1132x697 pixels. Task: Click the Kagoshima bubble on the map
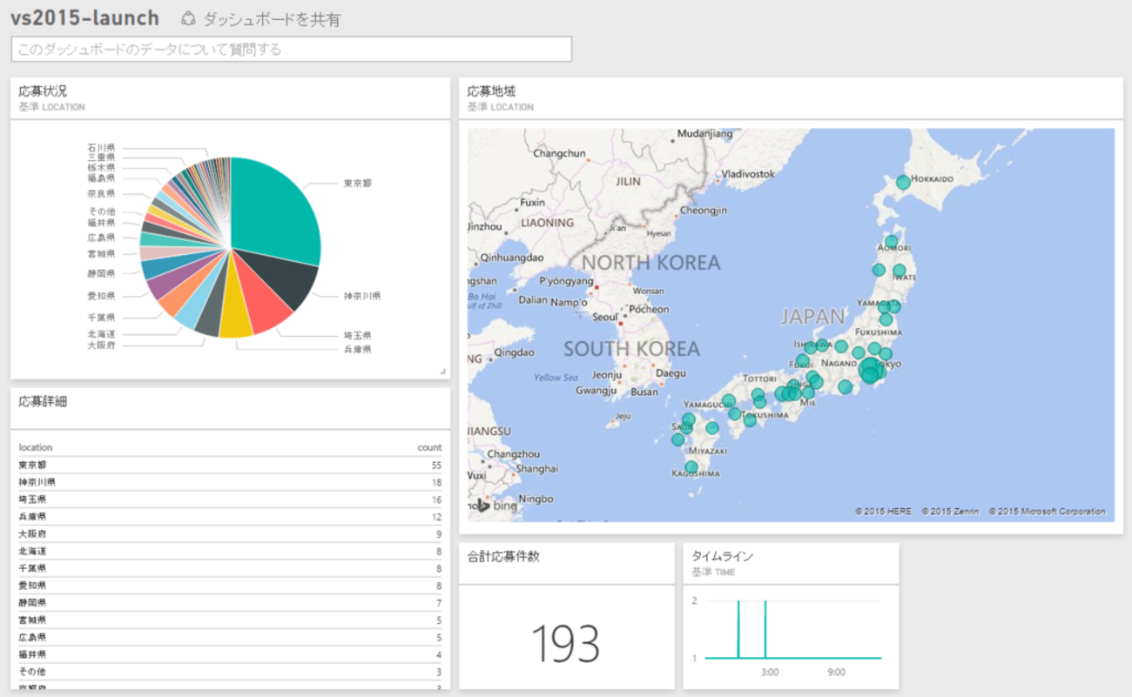[x=691, y=467]
